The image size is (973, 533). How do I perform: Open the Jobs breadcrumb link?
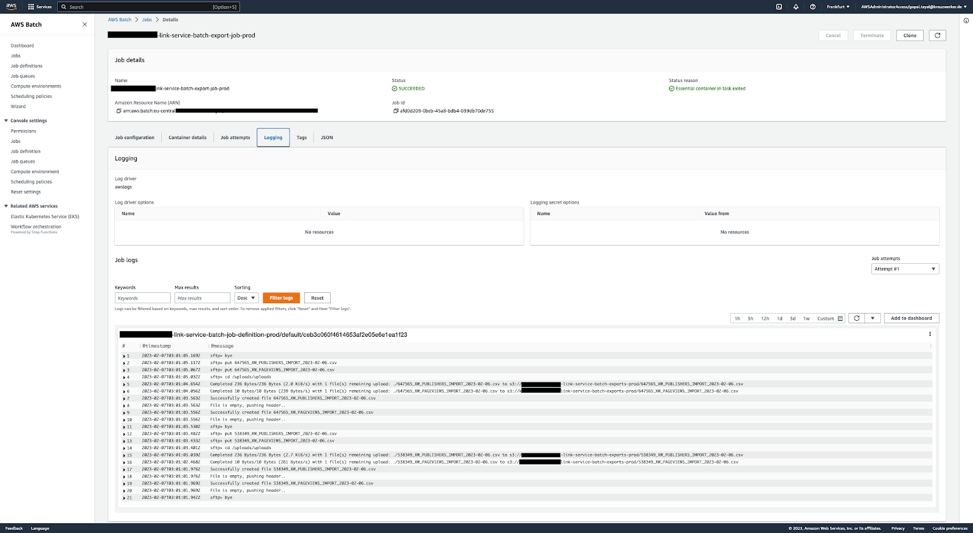(147, 19)
